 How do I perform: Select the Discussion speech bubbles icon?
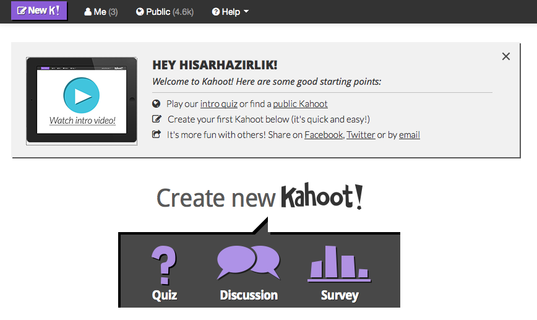pos(249,263)
